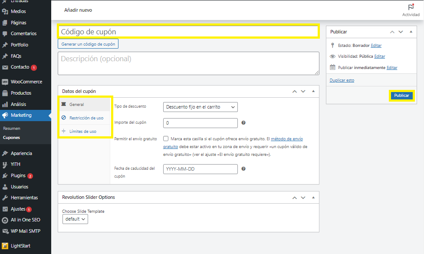The height and width of the screenshot is (254, 424).
Task: Open the Activity flag icon
Action: (x=411, y=7)
